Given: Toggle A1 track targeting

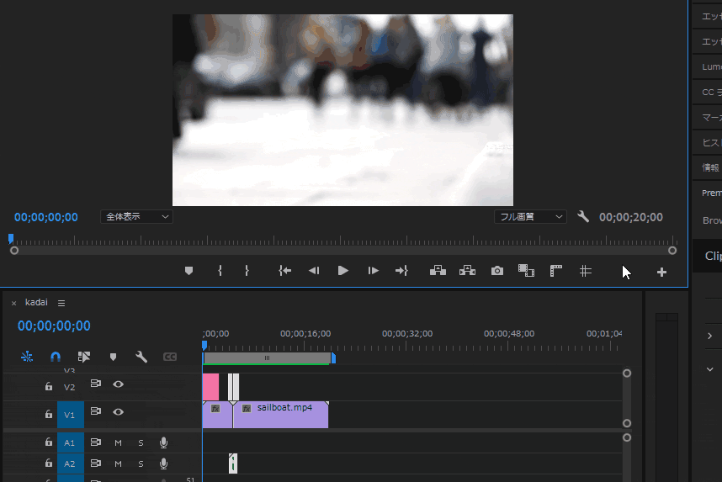Looking at the screenshot, I should (x=71, y=442).
